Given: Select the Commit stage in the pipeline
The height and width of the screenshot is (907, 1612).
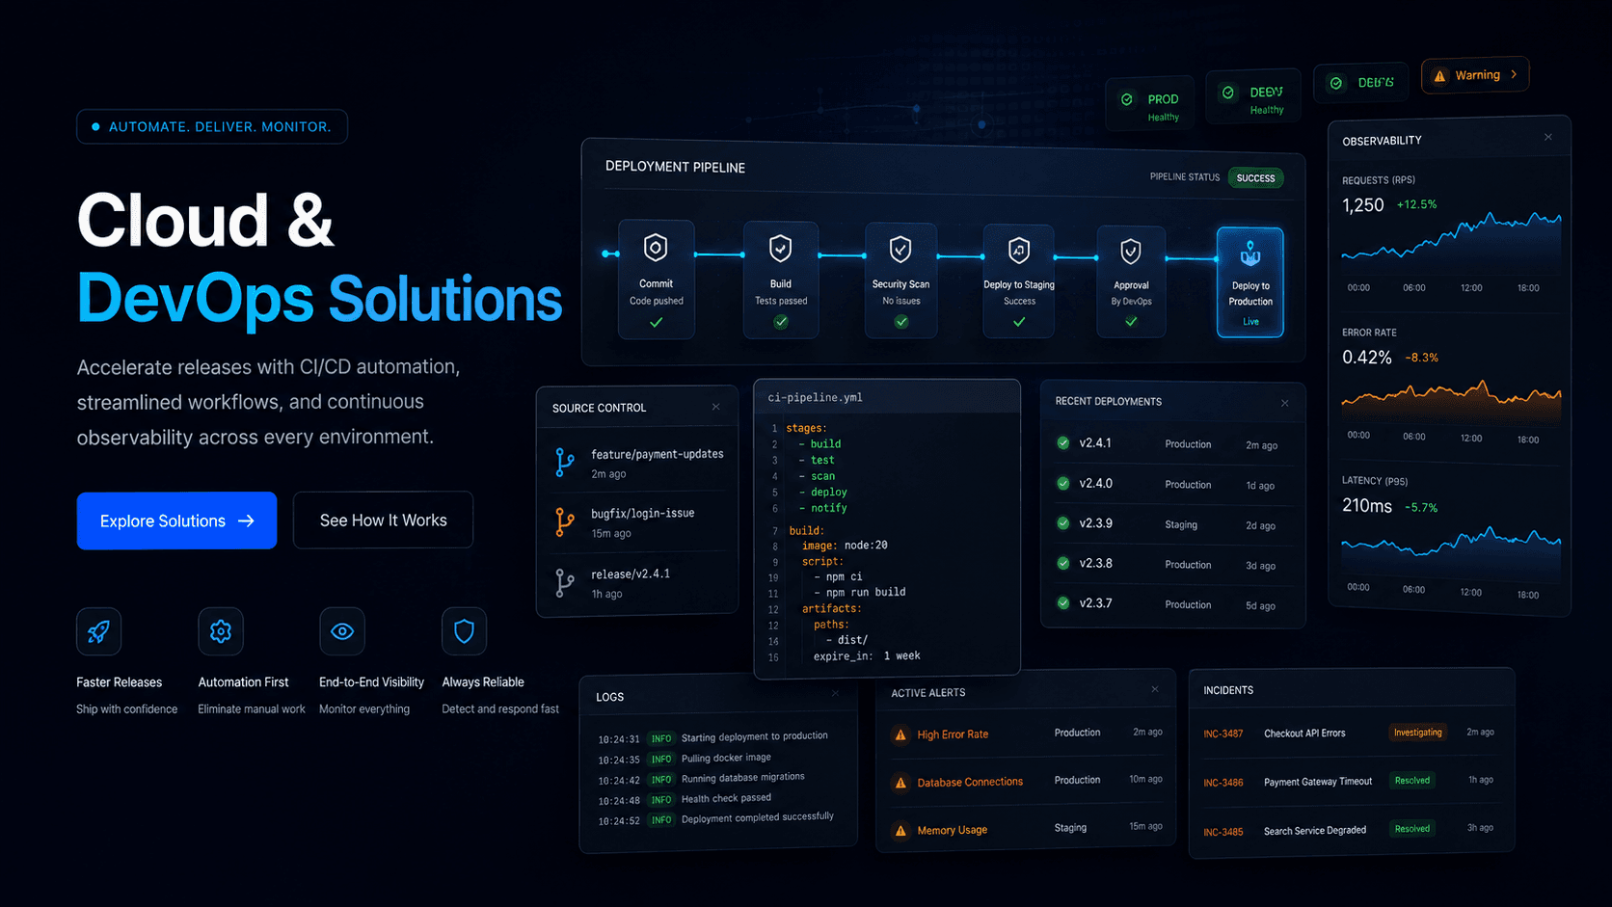Looking at the screenshot, I should tap(656, 280).
